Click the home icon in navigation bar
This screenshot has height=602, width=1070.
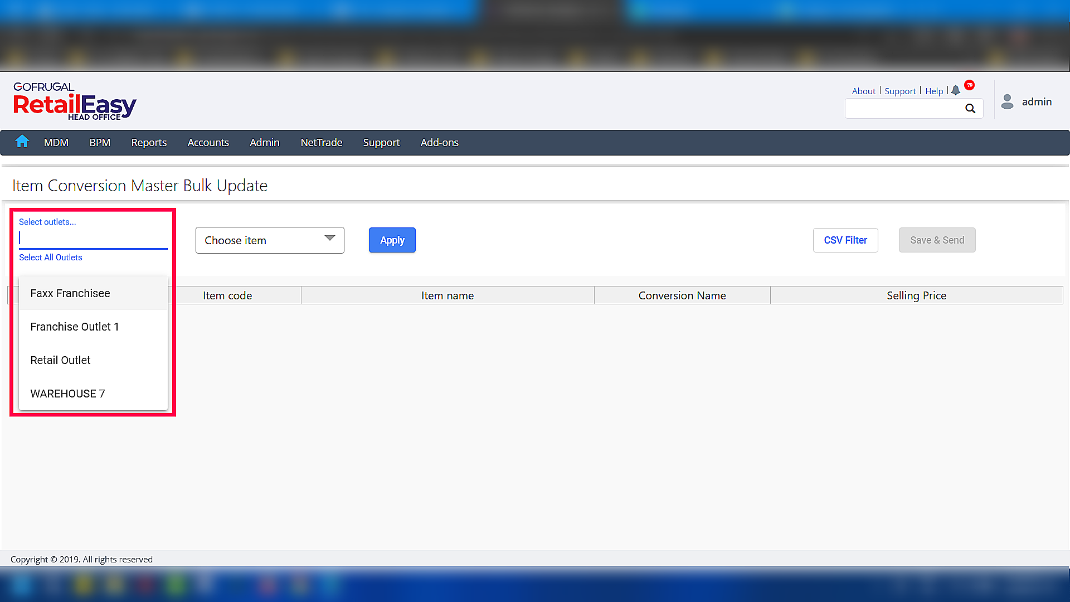pyautogui.click(x=22, y=142)
